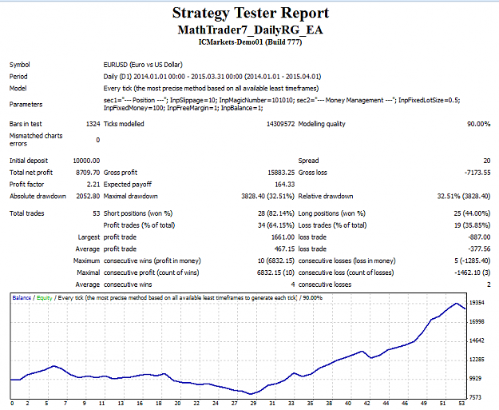The width and height of the screenshot is (499, 410).
Task: Click 'Balance' legend in chart
Action: (22, 297)
